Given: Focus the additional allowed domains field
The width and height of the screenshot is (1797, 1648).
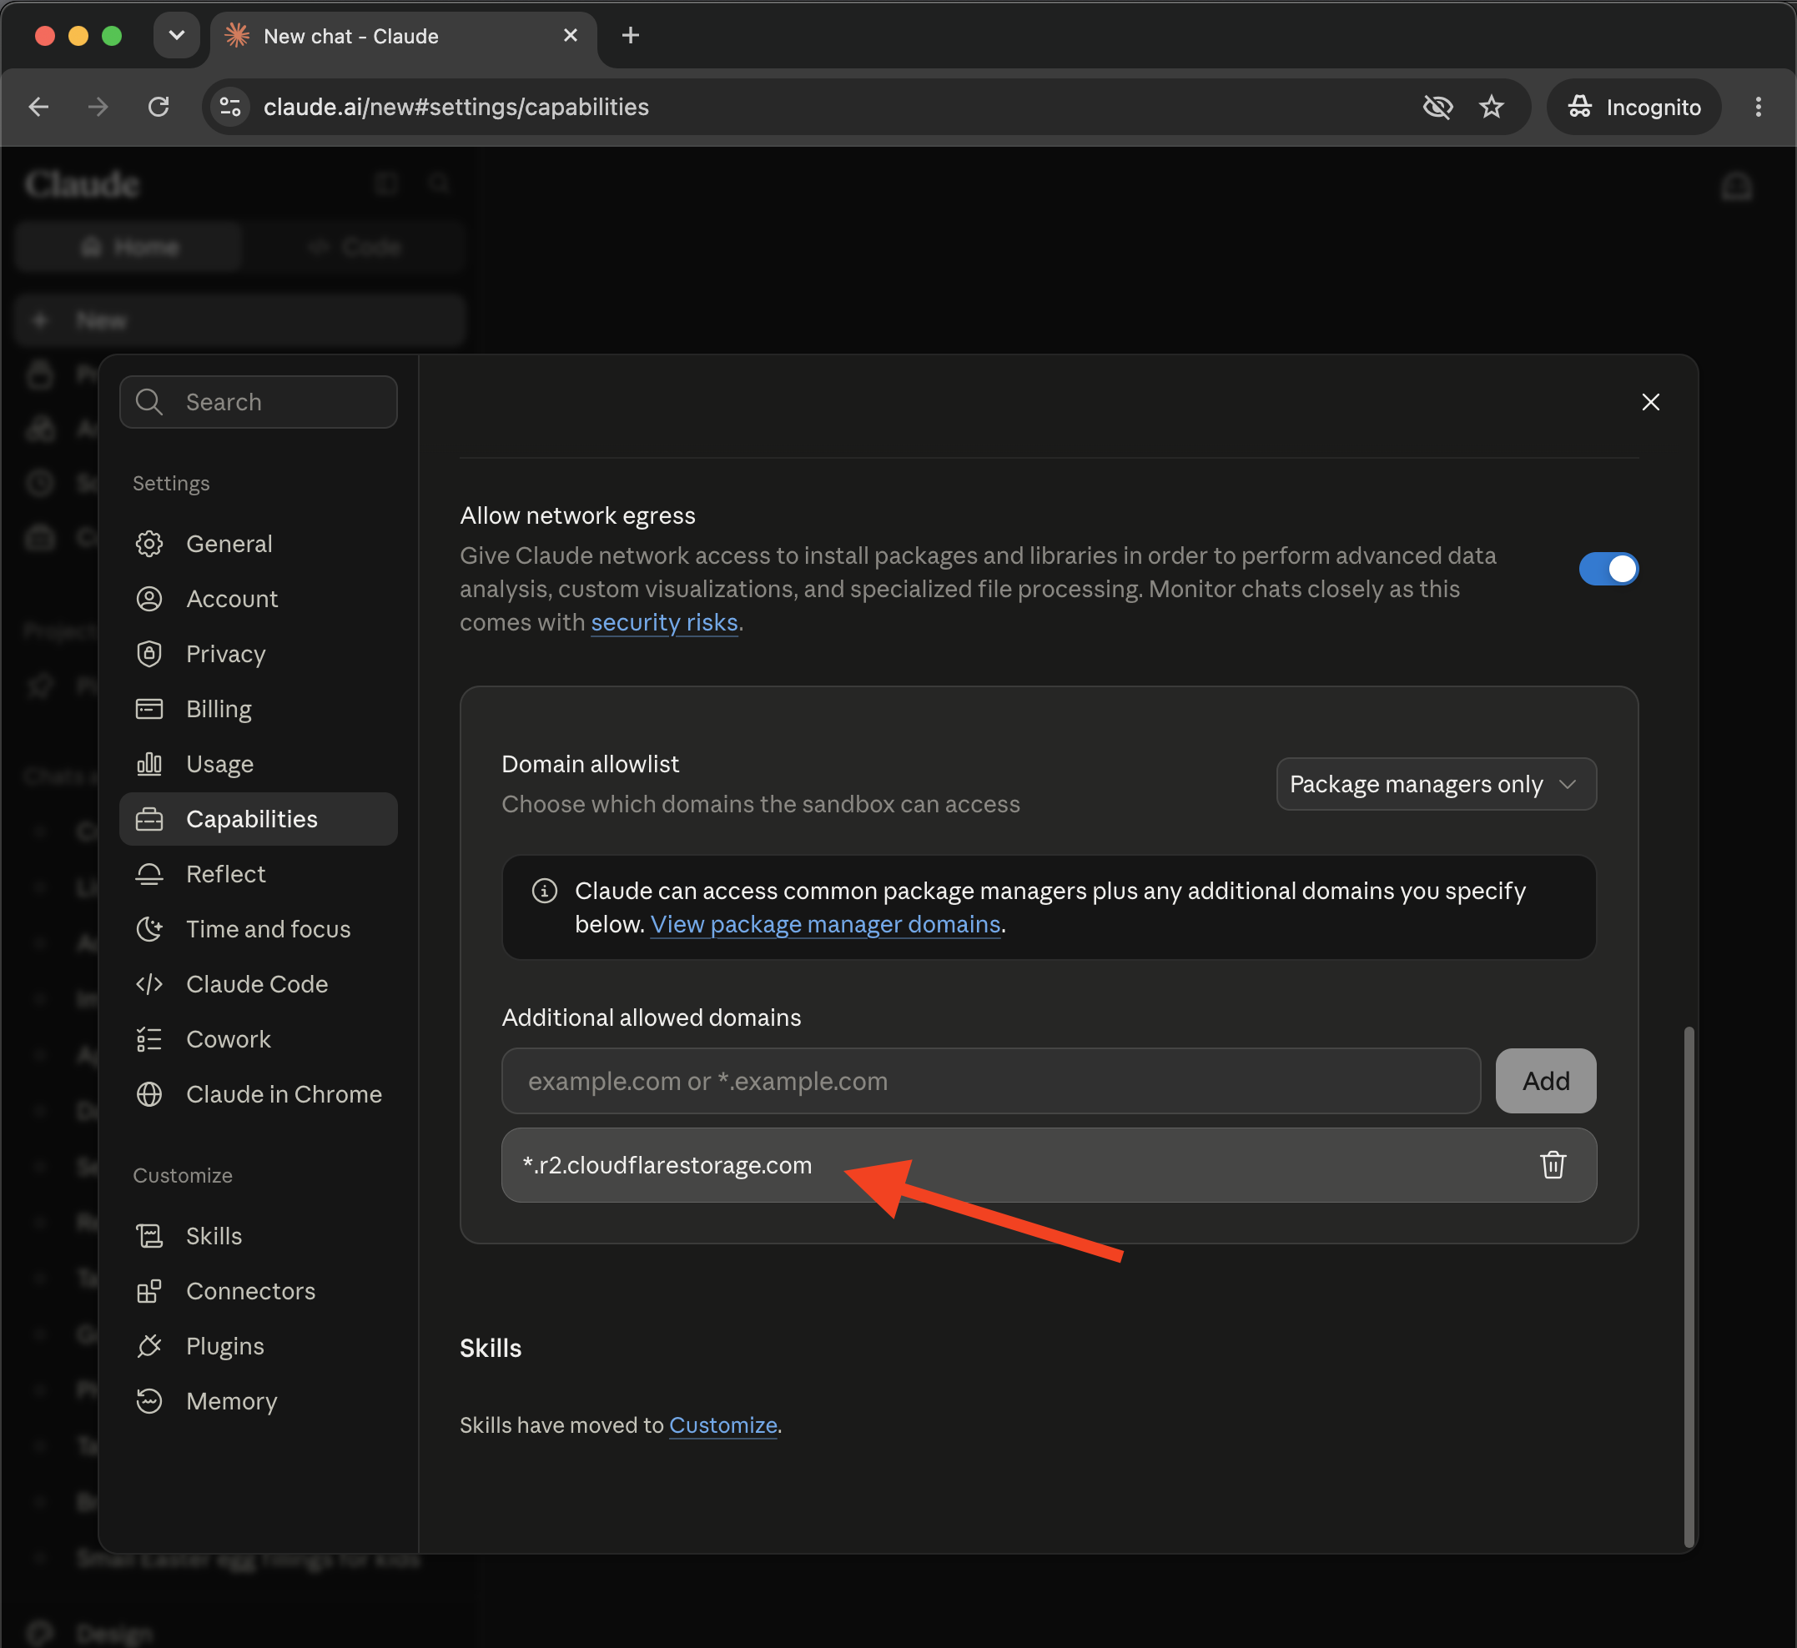Looking at the screenshot, I should coord(991,1081).
